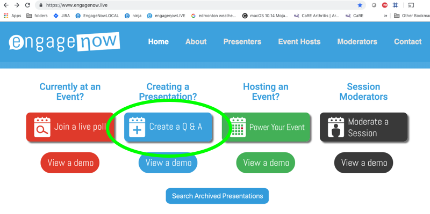The image size is (430, 214).
Task: Click the calendar magnifier icon on Join poll
Action: pos(42,127)
